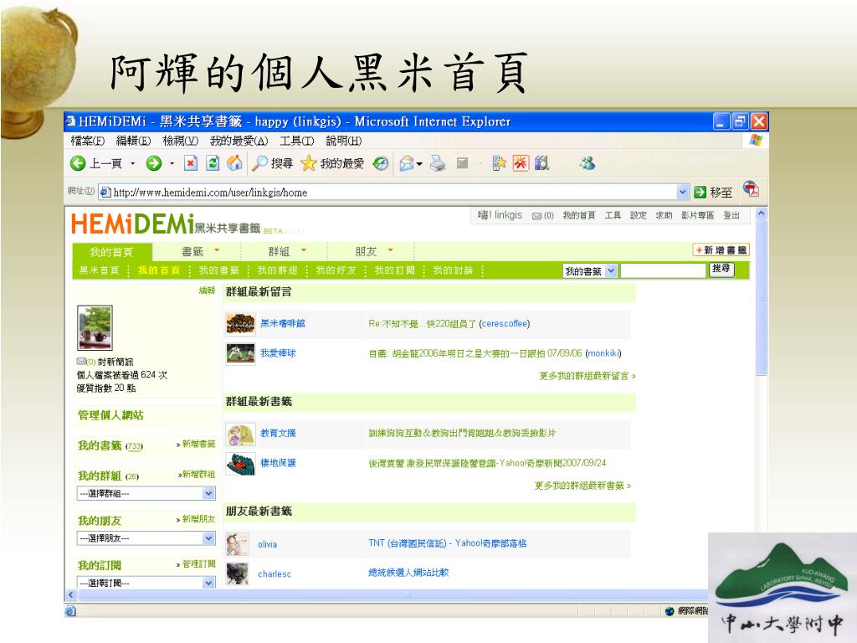
Task: Click the horizontal scrollbar left arrow
Action: coord(70,595)
